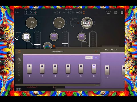Start playback with the play button
137x102 pixels.
point(31,12)
